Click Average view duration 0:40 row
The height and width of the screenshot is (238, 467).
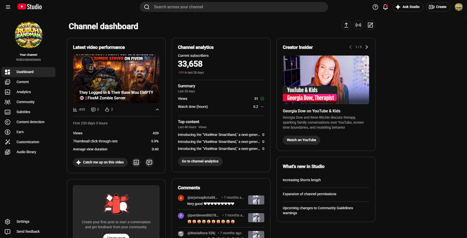pyautogui.click(x=116, y=149)
